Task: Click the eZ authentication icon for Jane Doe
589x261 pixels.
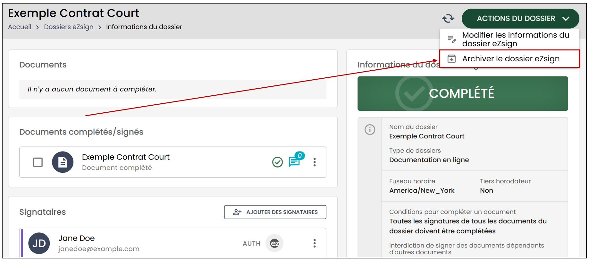Action: [275, 243]
